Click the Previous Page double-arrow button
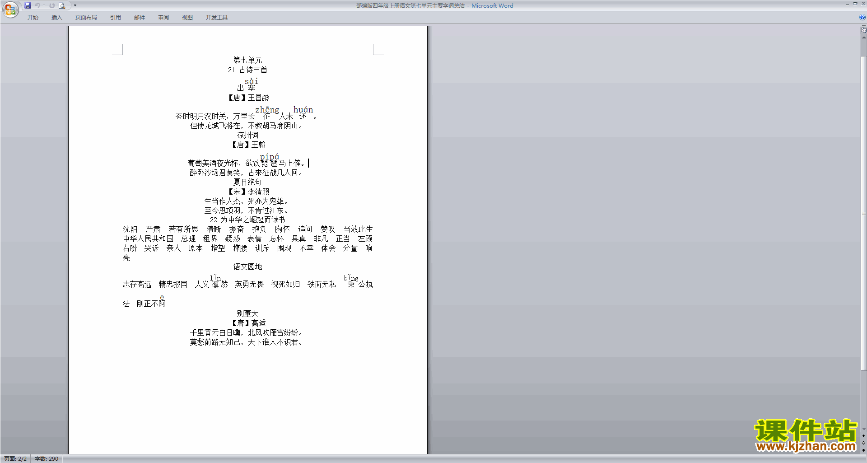867x463 pixels. 863,436
